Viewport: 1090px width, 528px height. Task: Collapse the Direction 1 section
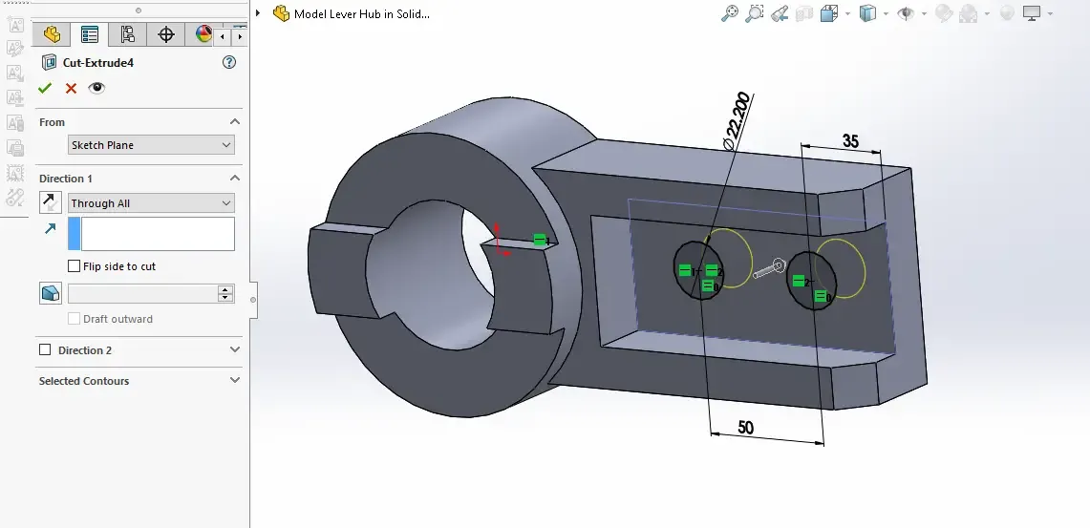coord(235,178)
